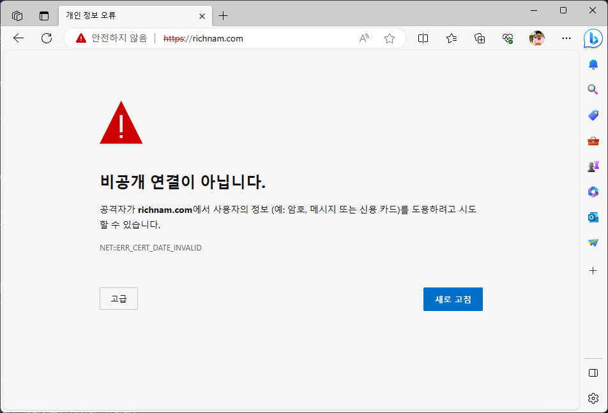Screen dimensions: 608x413
Task: Minimize the browser window
Action: (534, 10)
